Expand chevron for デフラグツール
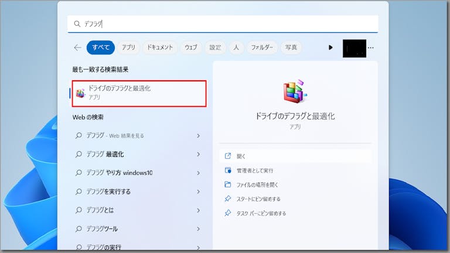The height and width of the screenshot is (253, 450). [x=198, y=229]
